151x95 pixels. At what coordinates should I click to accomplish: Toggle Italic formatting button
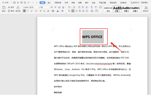coord(28,11)
